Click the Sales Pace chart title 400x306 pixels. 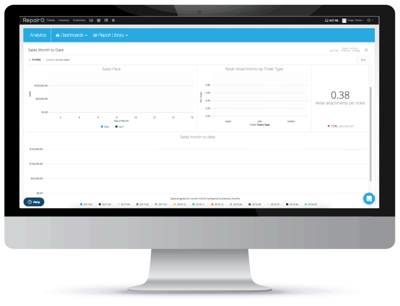[111, 69]
